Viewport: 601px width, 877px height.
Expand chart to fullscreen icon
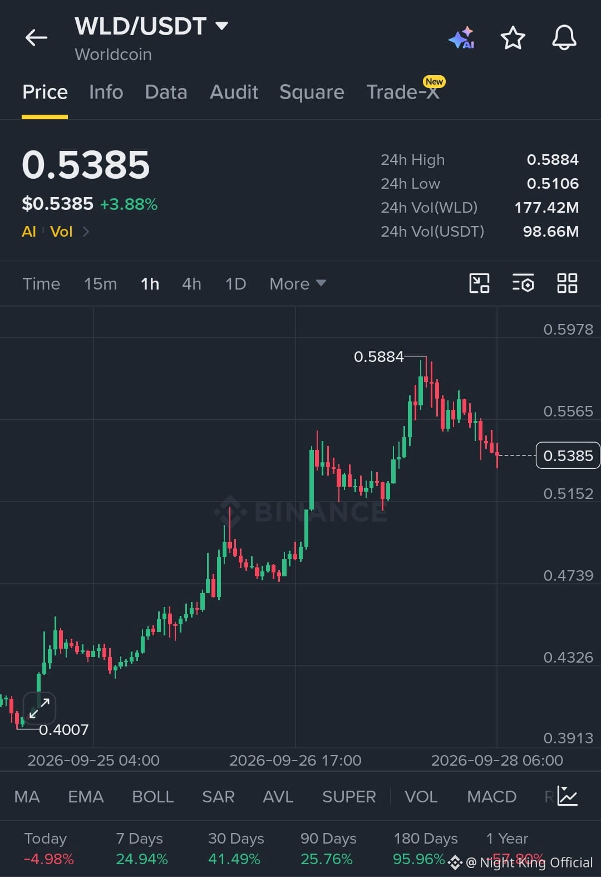pyautogui.click(x=39, y=708)
